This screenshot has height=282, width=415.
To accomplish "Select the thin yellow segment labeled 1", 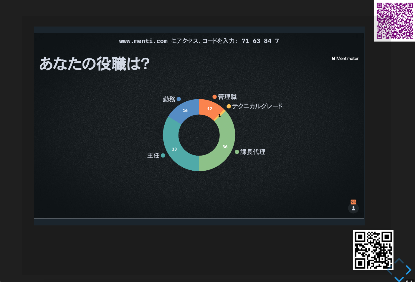I will (220, 115).
